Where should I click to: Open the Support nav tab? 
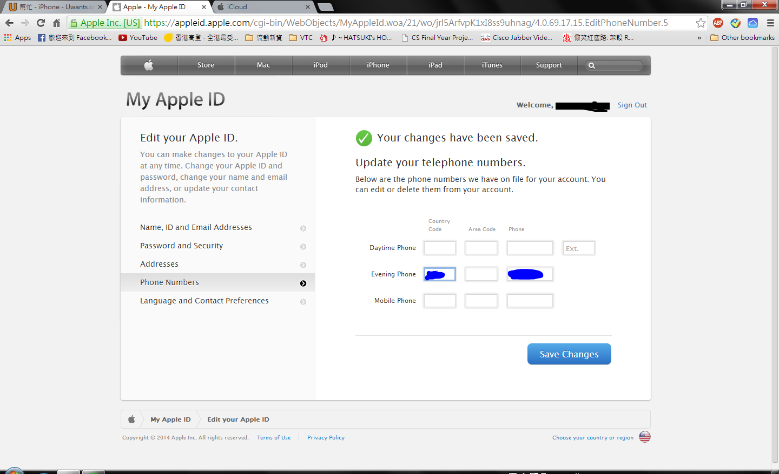tap(549, 65)
